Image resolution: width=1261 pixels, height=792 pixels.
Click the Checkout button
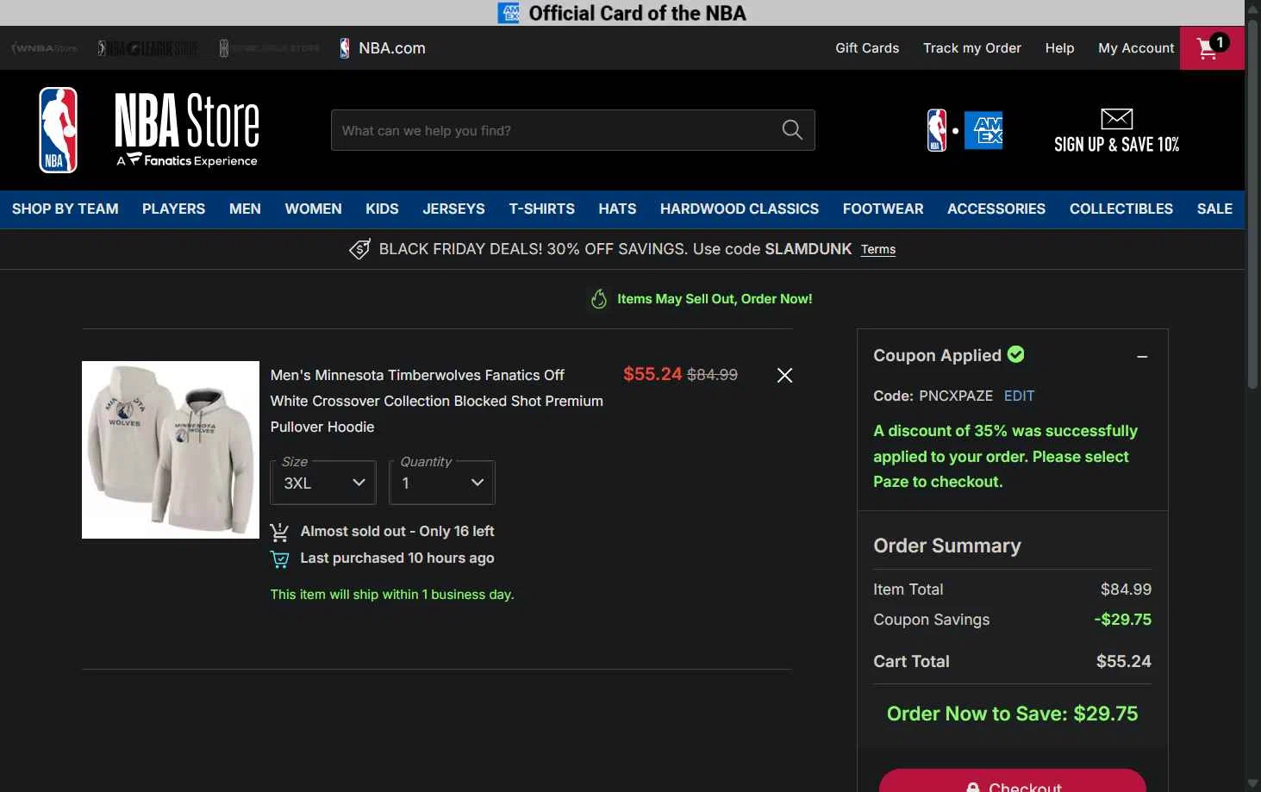pos(1013,781)
